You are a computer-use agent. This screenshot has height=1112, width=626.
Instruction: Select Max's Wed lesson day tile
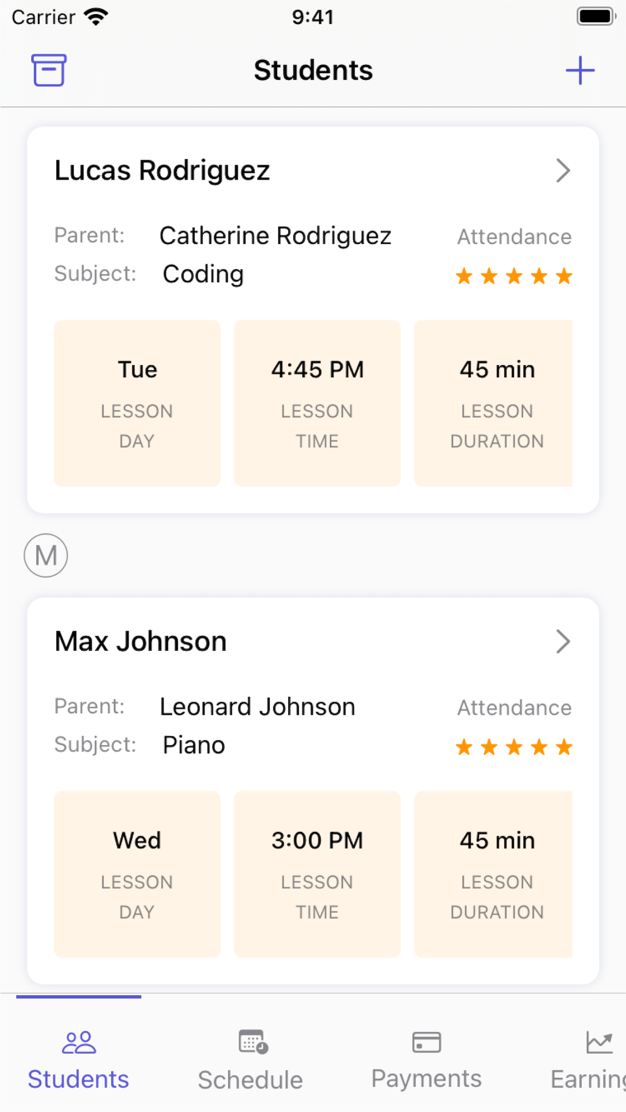point(137,874)
